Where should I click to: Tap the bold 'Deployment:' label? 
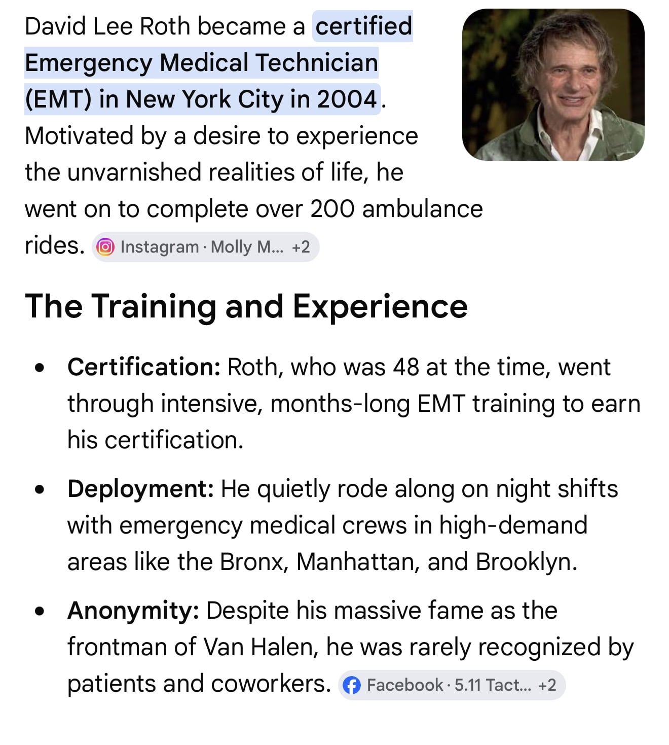click(140, 489)
